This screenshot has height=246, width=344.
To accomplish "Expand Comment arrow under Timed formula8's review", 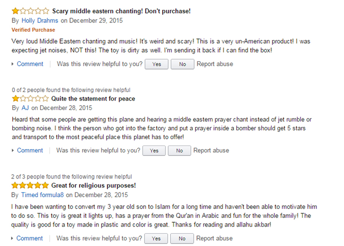I will coord(13,238).
